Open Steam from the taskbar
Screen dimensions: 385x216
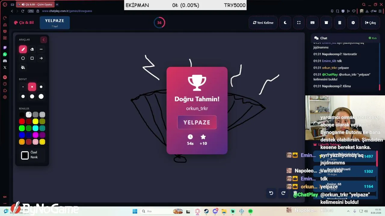pyautogui.click(x=206, y=211)
